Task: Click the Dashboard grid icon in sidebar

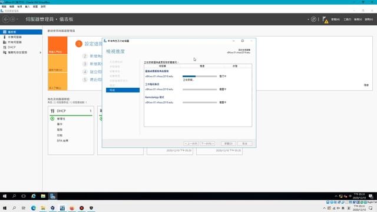Action: 5,32
